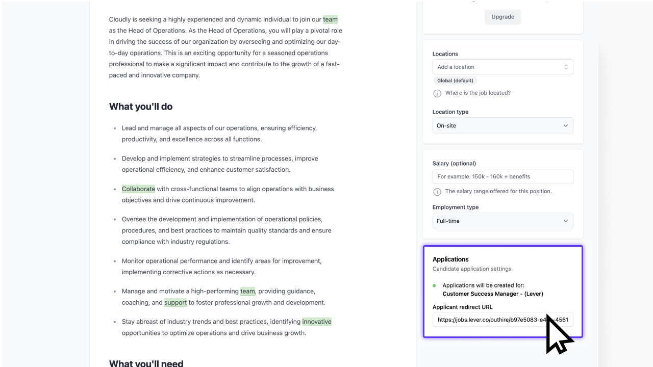Expand the Location type dropdown showing On-site
The height and width of the screenshot is (367, 653).
click(x=503, y=125)
